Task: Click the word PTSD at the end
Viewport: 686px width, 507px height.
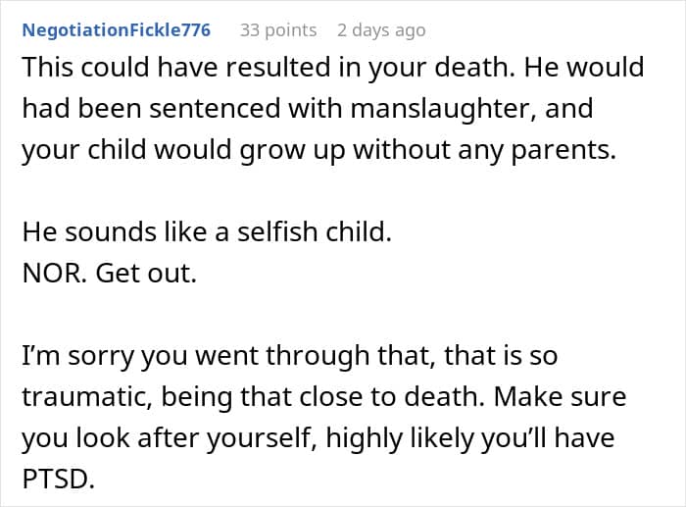Action: tap(58, 479)
